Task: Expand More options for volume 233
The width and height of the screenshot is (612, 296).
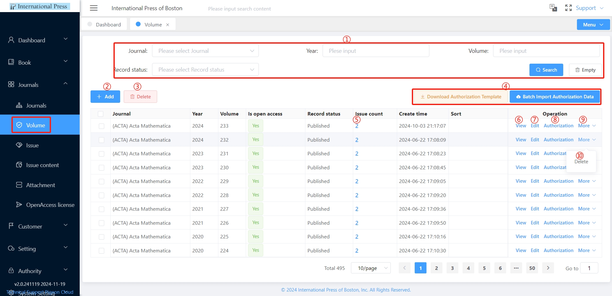Action: point(587,126)
